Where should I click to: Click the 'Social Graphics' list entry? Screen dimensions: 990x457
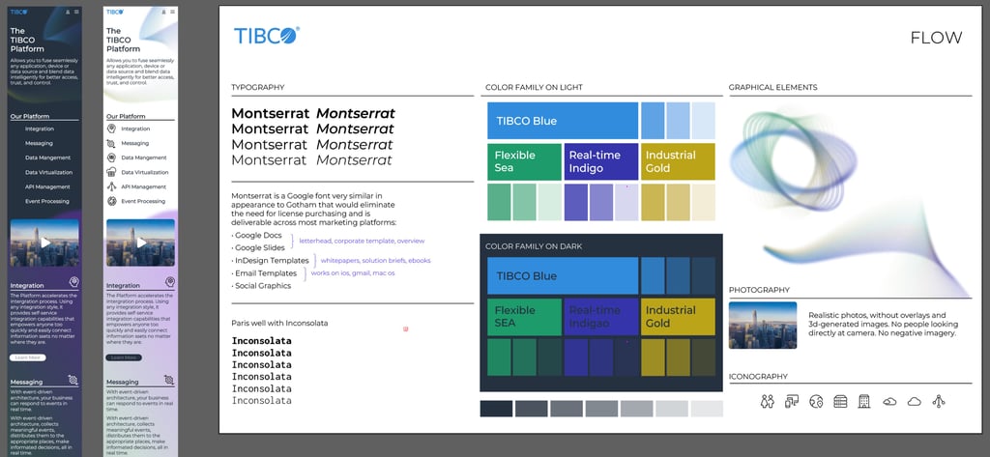[261, 286]
